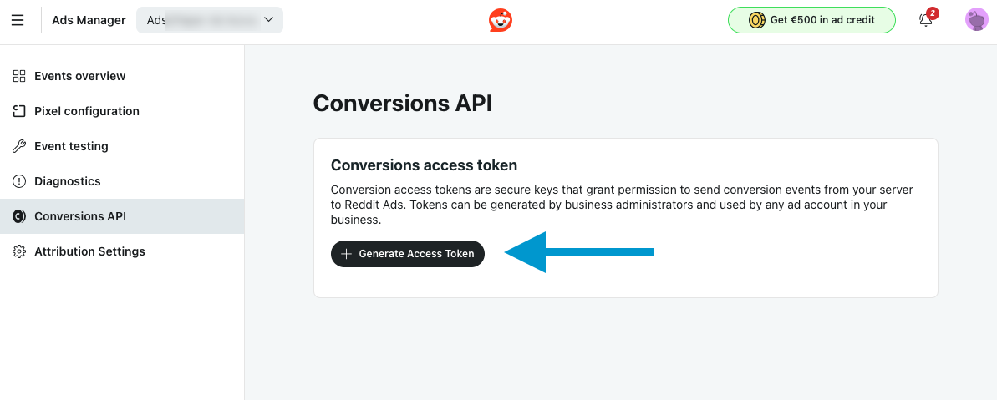Viewport: 997px width, 400px height.
Task: Expand the ad account dropdown
Action: 209,20
